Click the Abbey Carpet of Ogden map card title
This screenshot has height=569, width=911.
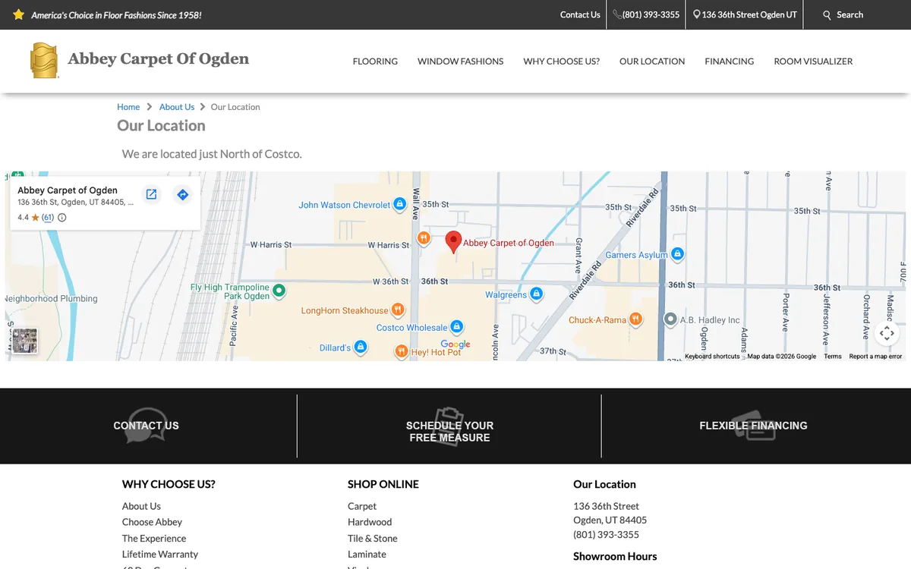coord(68,190)
